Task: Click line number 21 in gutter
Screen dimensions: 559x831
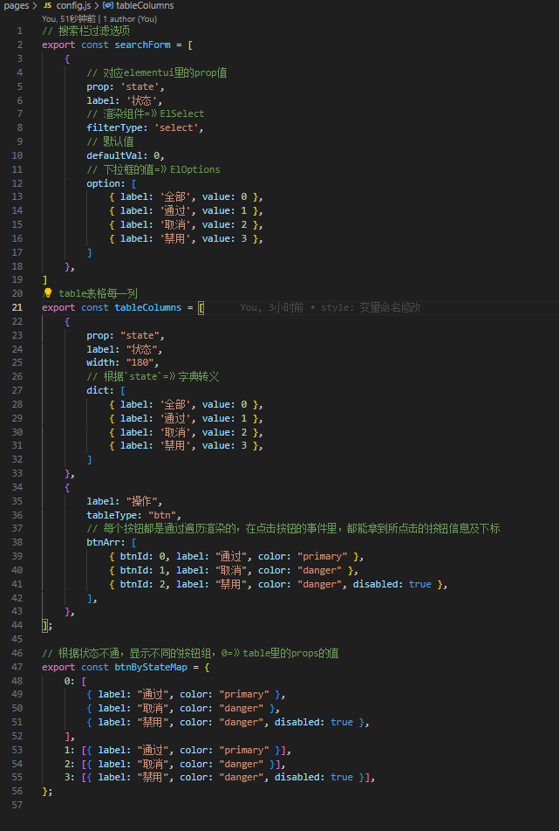Action: (17, 307)
